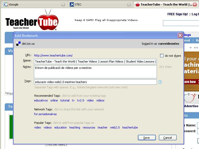
Task: Add recommended tag tv
Action: point(73,100)
